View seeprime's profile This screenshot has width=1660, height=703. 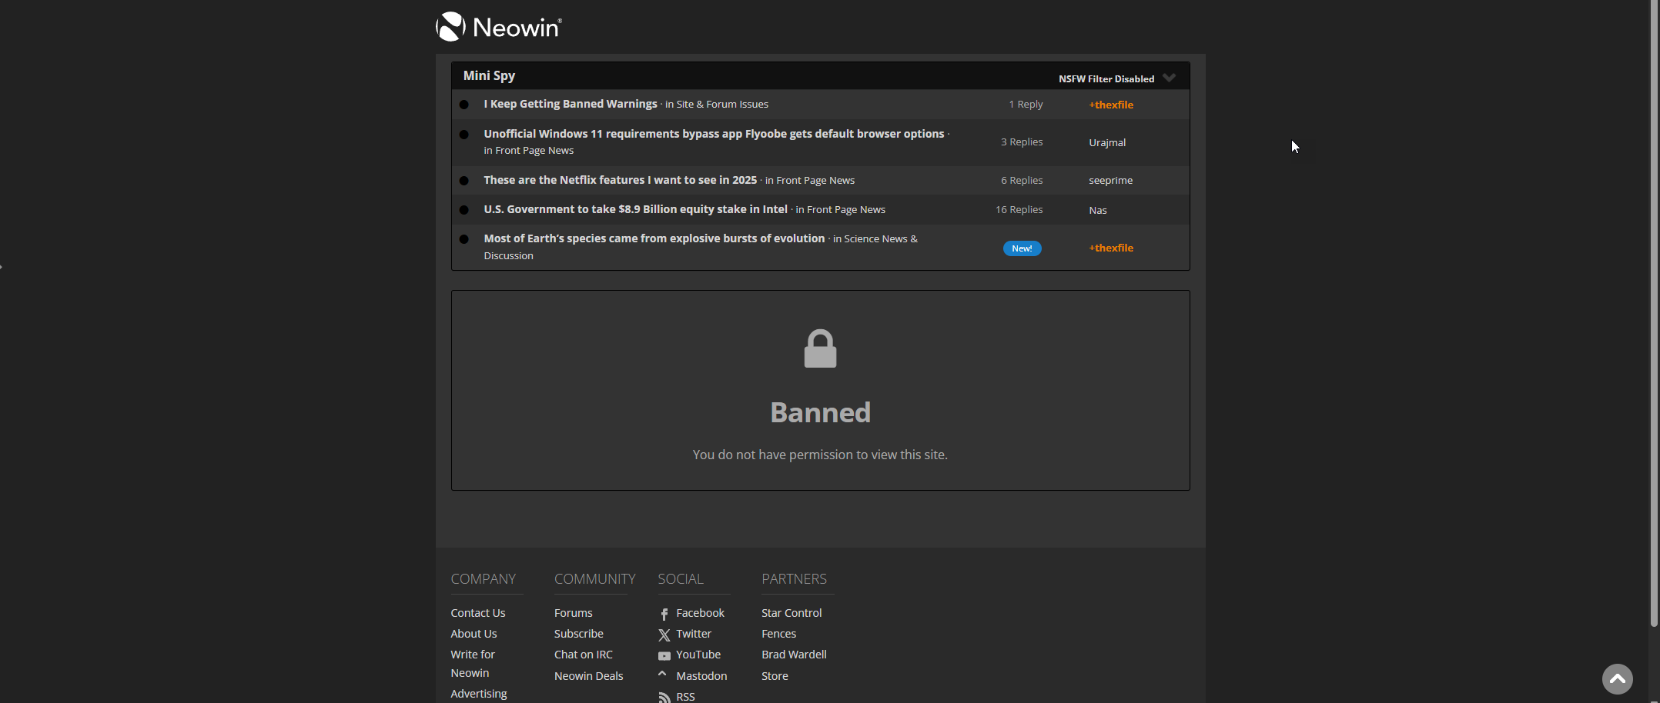1110,180
